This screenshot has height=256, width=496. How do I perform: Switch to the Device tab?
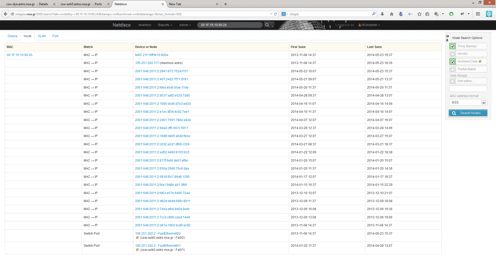coord(12,36)
